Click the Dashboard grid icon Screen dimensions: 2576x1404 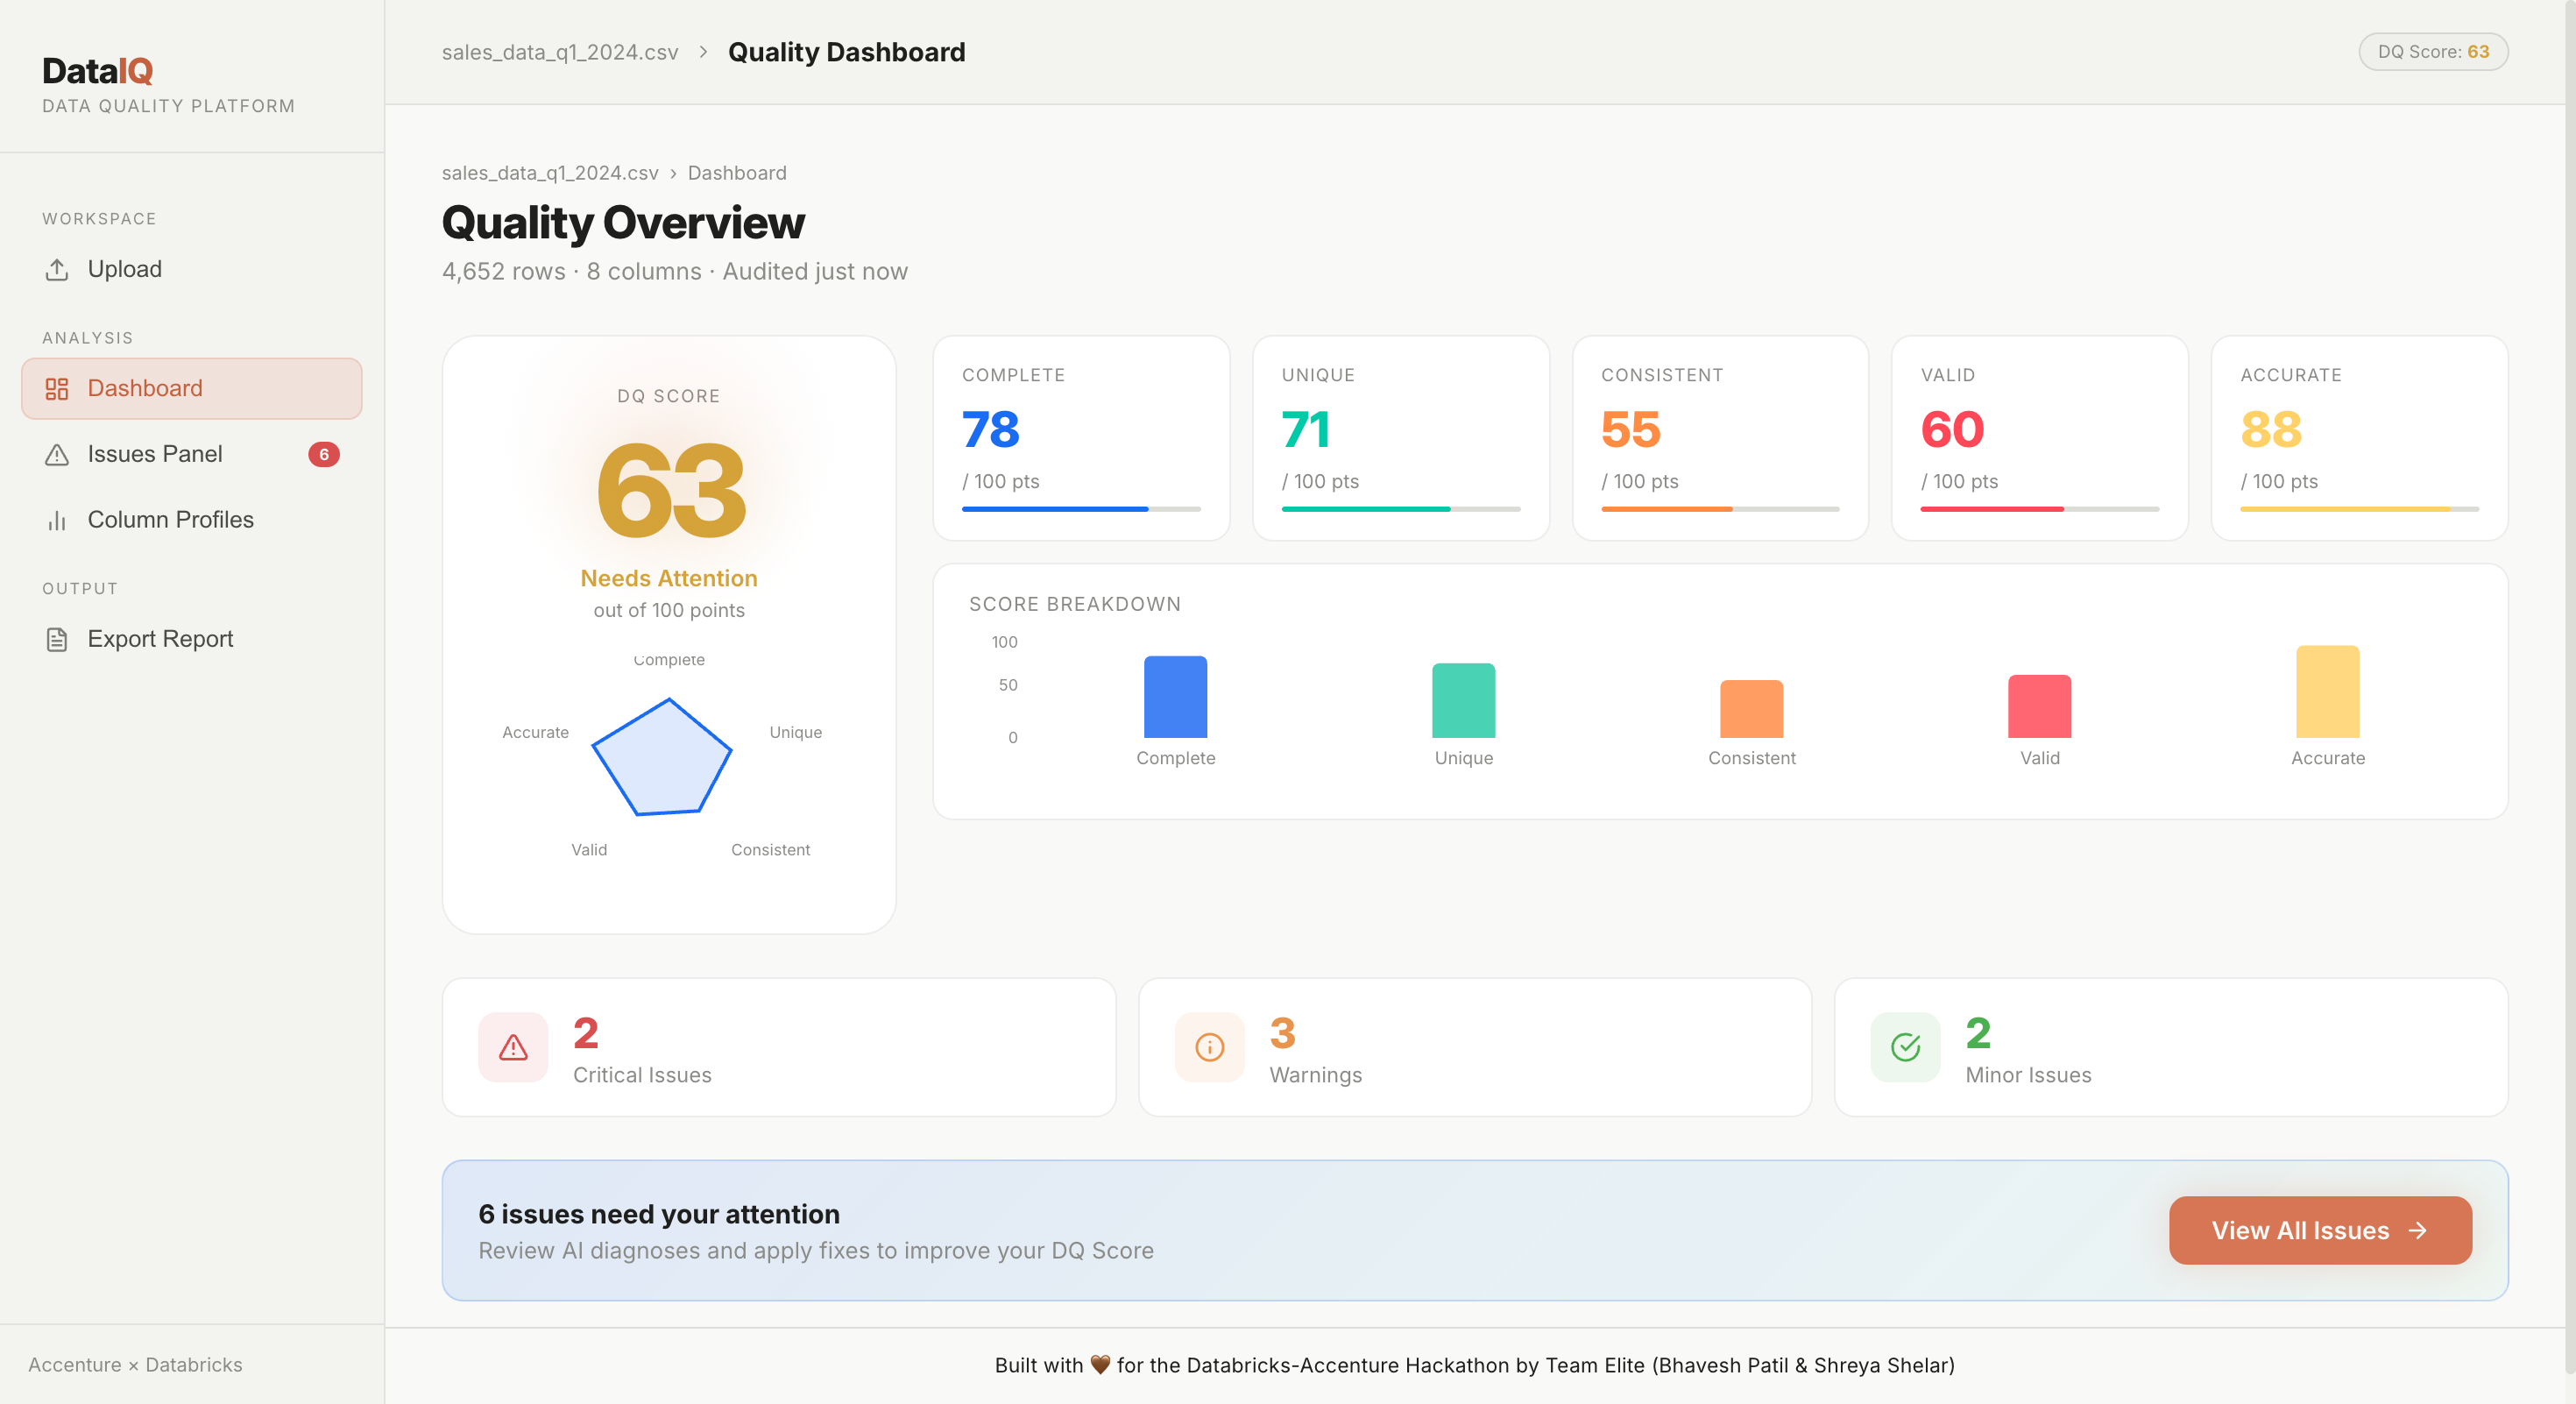click(57, 388)
